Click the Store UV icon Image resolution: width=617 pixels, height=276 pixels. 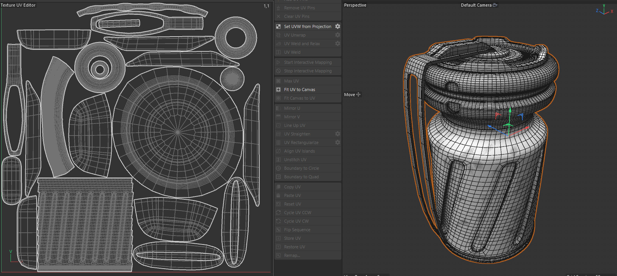click(278, 238)
